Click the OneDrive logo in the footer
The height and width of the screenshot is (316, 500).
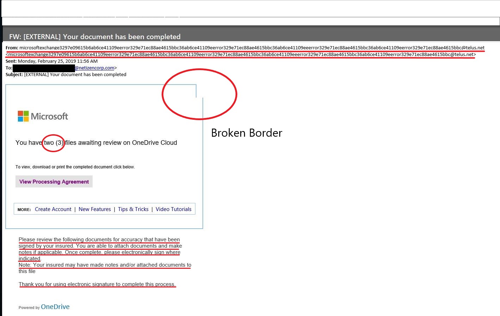(55, 307)
